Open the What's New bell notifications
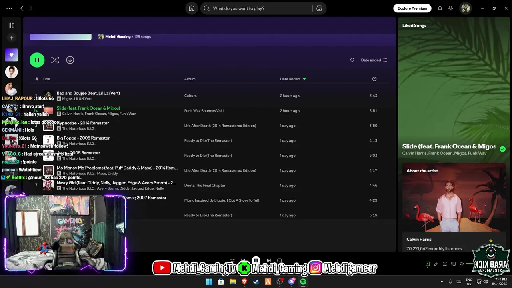 (440, 8)
